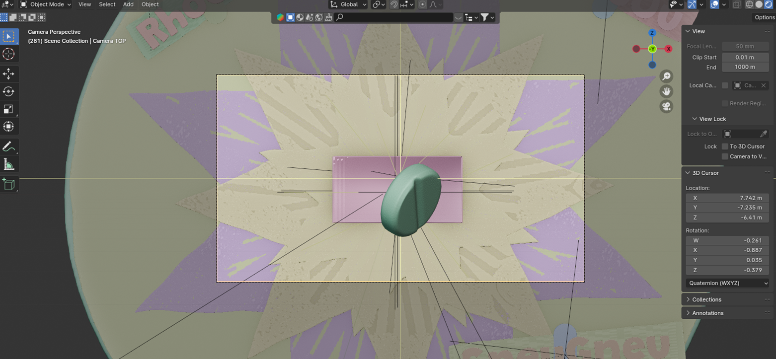Select the Scale tool
776x359 pixels.
pos(8,109)
